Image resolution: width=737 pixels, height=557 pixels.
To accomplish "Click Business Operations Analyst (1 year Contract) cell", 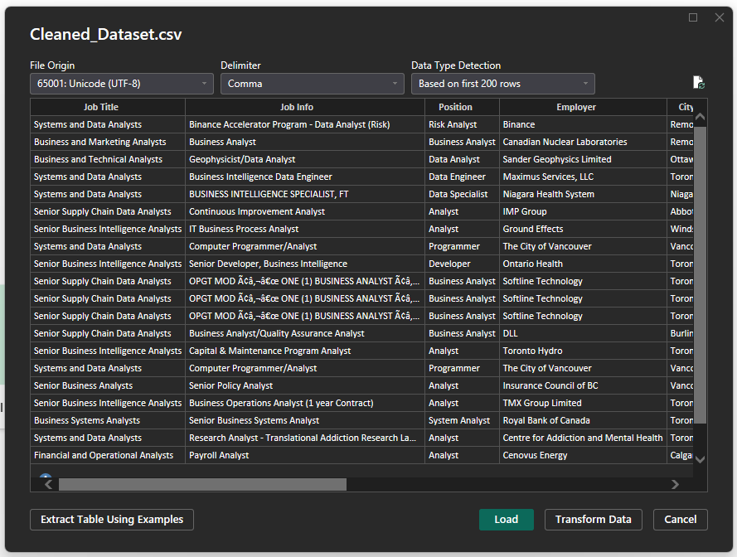I will tap(305, 403).
